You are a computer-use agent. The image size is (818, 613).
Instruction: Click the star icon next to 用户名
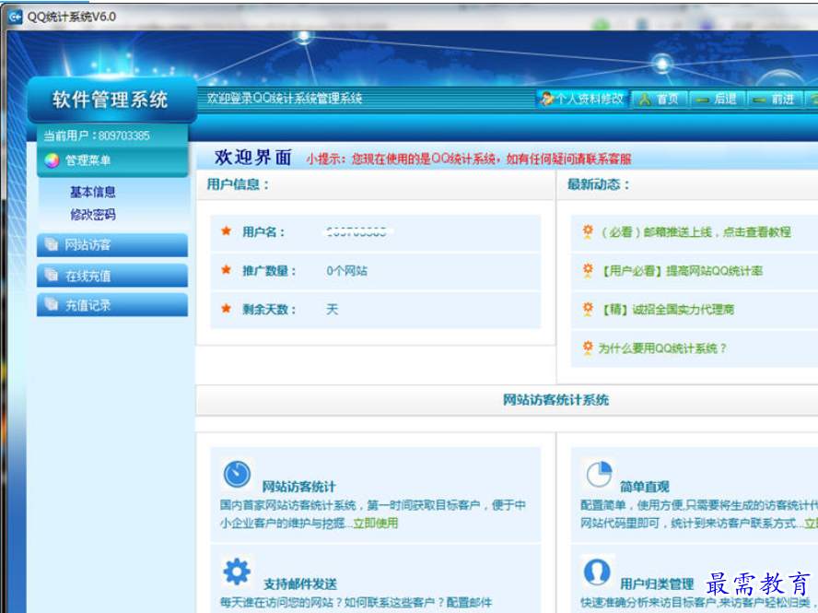[x=226, y=230]
